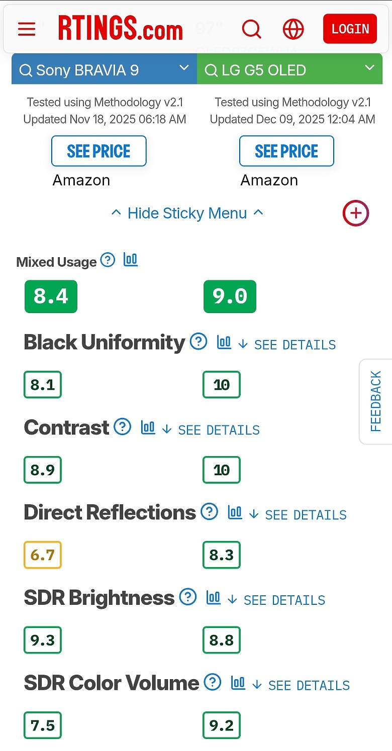Click the red plus add-product icon
The height and width of the screenshot is (751, 392).
tap(356, 213)
